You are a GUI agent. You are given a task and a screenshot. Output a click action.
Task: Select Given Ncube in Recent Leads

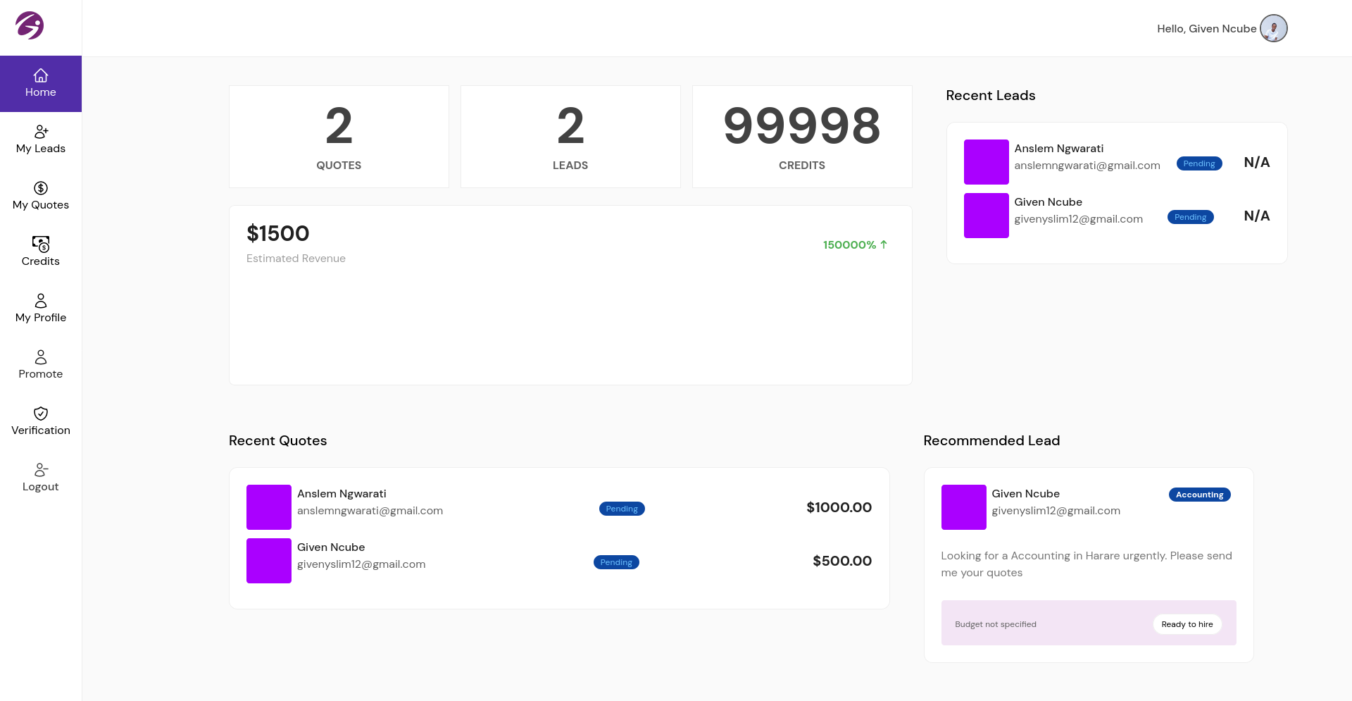(1048, 202)
